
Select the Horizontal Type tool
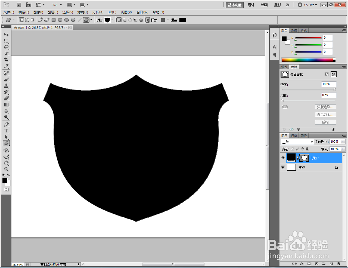click(6, 131)
